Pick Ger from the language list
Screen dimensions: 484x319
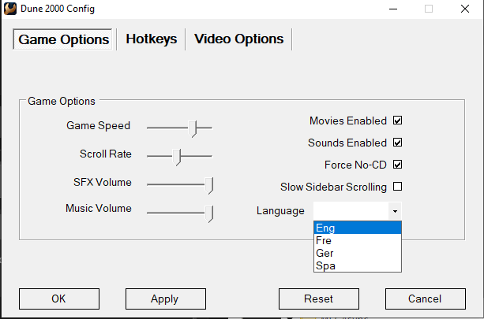click(x=358, y=254)
